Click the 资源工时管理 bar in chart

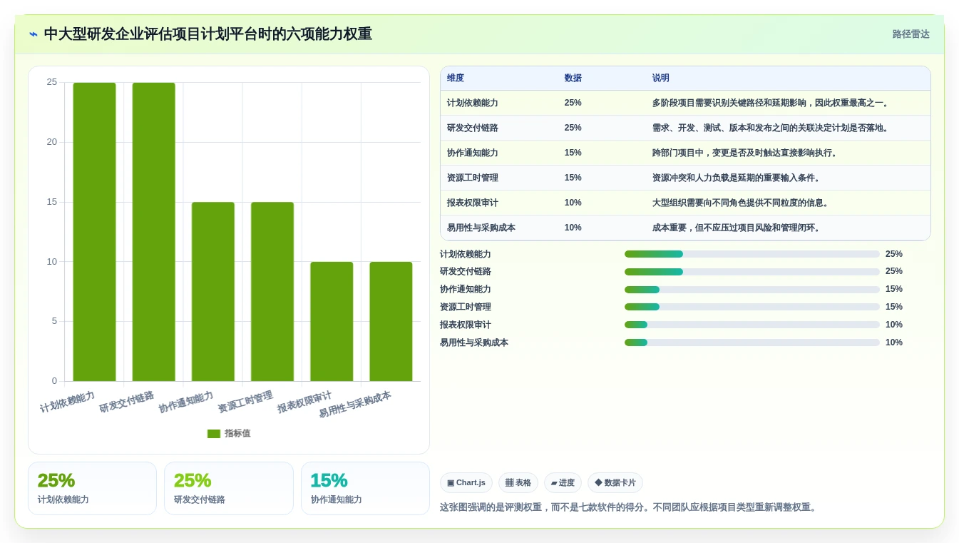272,292
